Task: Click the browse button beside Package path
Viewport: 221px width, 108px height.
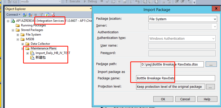Action: point(211,64)
